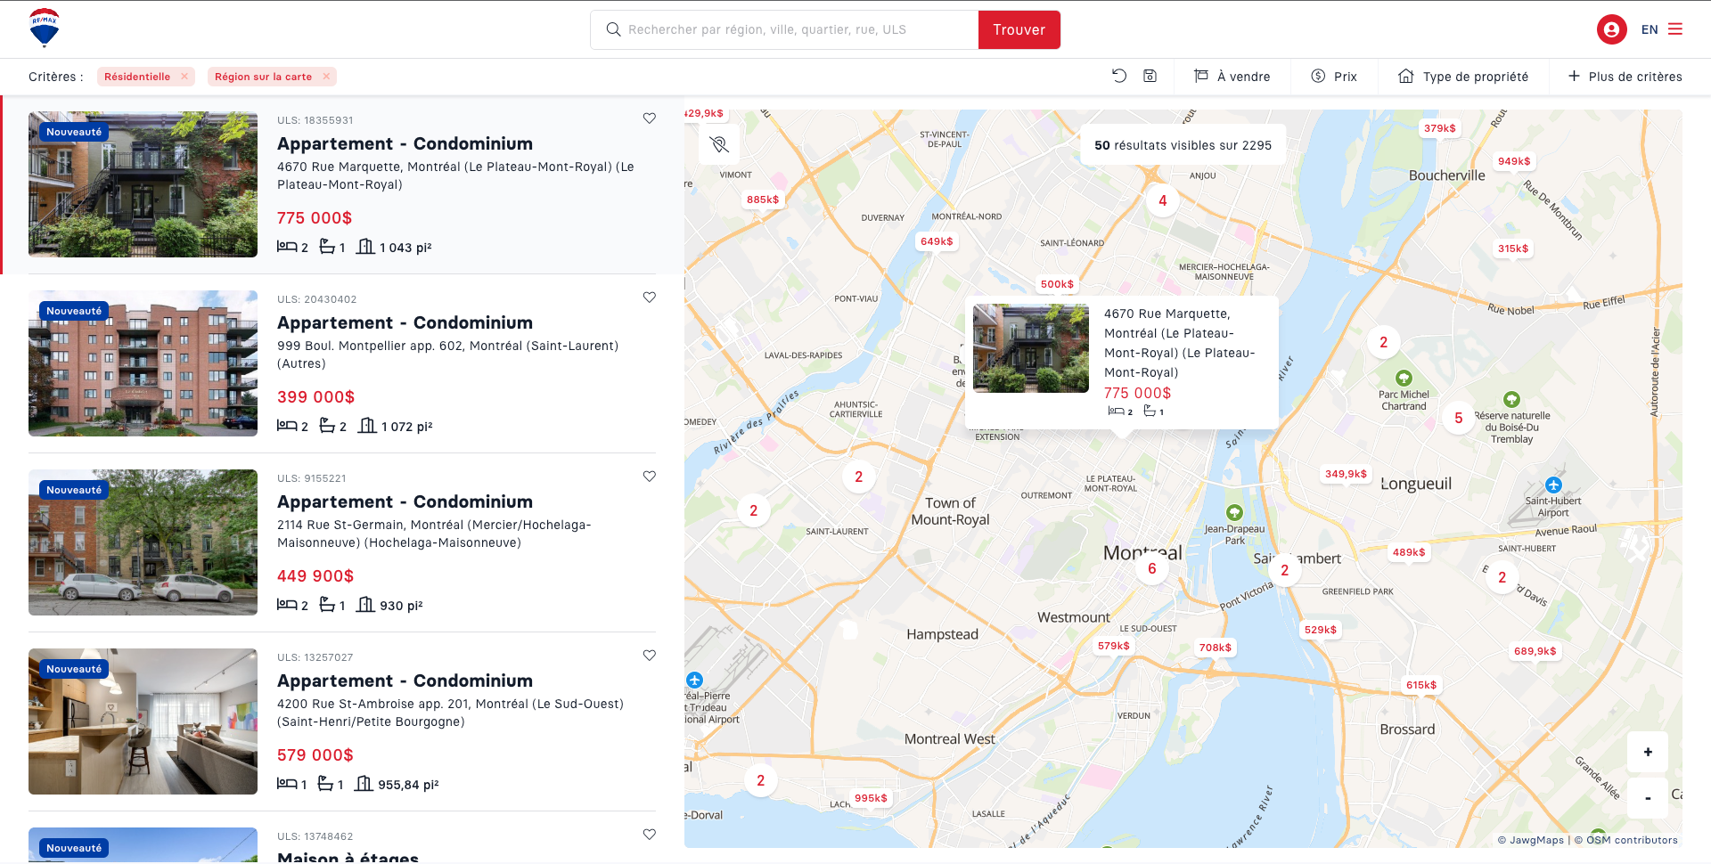Favorite the 2114 Rue St-Germain listing

pyautogui.click(x=650, y=477)
